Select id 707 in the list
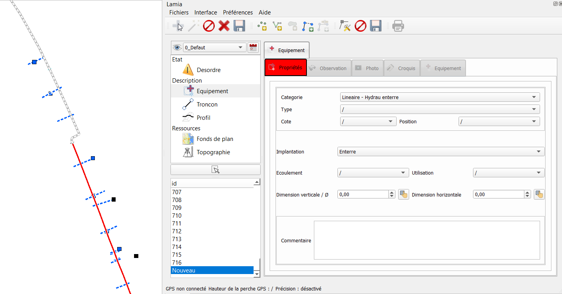Screen dimensions: 562x294 coord(212,192)
